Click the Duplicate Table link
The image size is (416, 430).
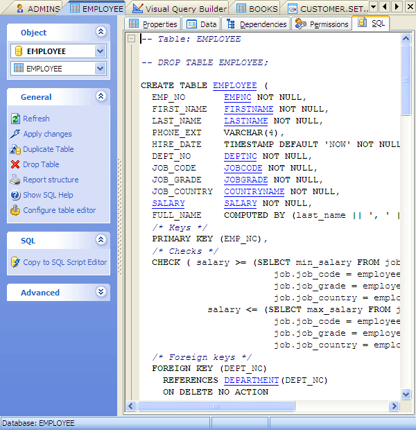(49, 149)
